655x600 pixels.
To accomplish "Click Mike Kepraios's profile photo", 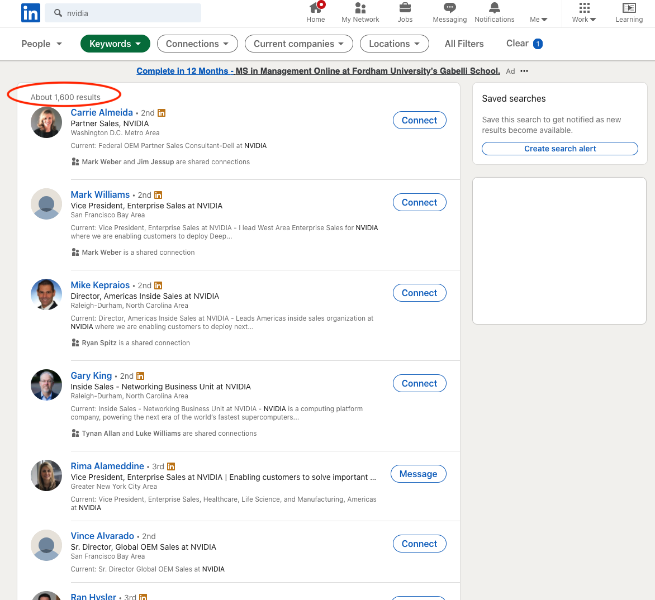I will pyautogui.click(x=46, y=294).
